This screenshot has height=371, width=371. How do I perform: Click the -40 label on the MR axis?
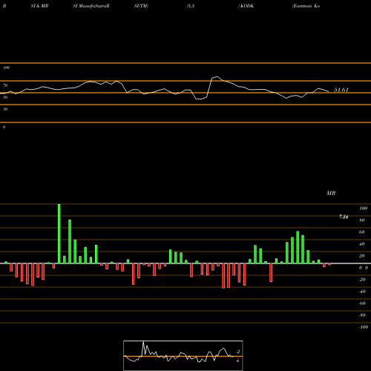pos(362,292)
